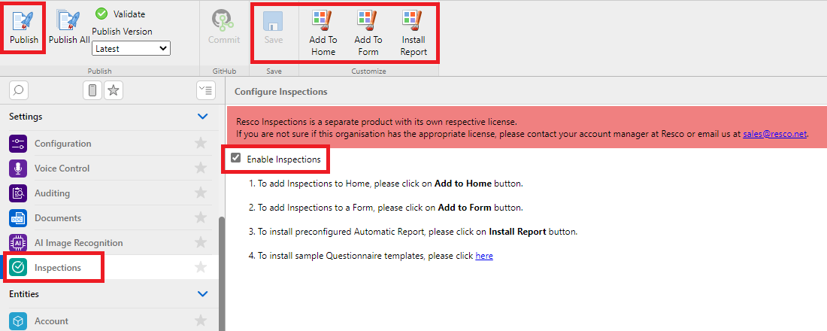The width and height of the screenshot is (827, 331).
Task: Click the sales@resco.net email link
Action: (x=774, y=134)
